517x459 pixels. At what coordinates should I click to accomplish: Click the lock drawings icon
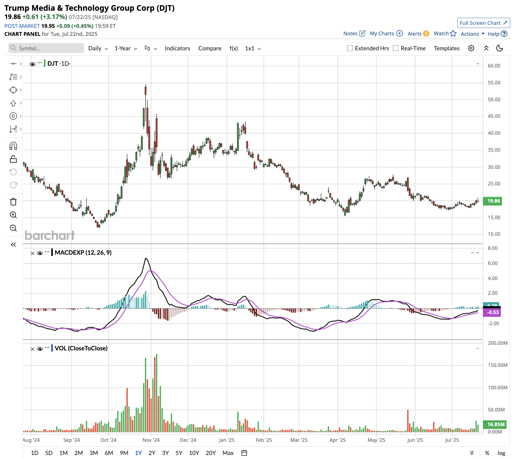point(13,159)
